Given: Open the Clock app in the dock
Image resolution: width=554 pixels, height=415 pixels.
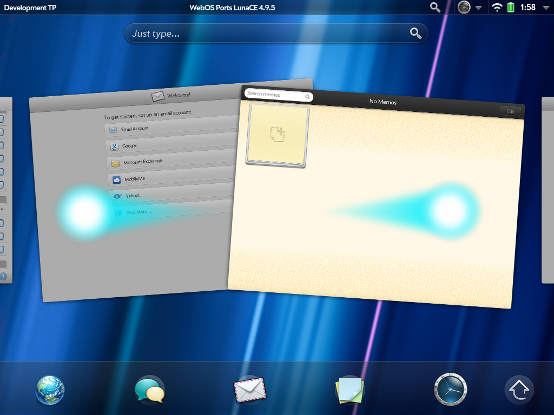Looking at the screenshot, I should click(450, 390).
